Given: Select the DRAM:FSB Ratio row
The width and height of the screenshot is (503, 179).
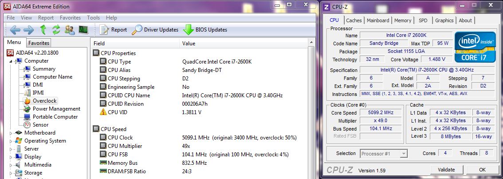Looking at the screenshot, I should [199, 171].
